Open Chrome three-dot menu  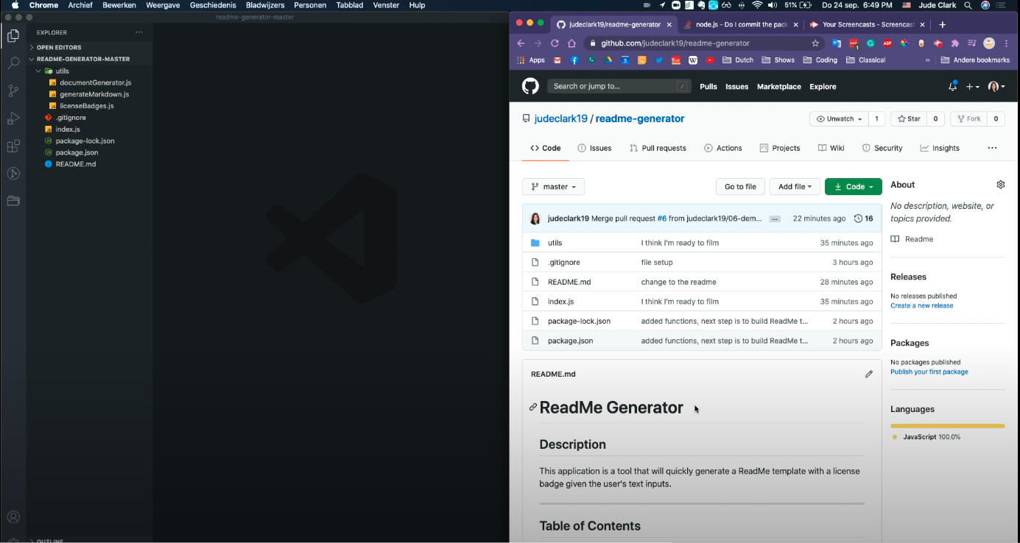tap(1007, 43)
